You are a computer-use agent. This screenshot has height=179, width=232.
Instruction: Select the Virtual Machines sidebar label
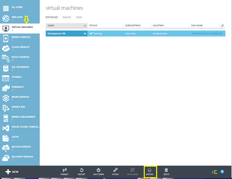22,27
